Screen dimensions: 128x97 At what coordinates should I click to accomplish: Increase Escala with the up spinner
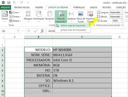pyautogui.click(x=122, y=20)
